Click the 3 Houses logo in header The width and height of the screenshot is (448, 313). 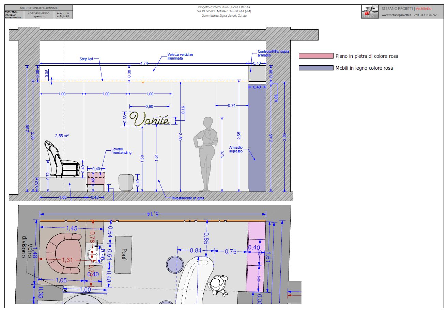click(x=370, y=12)
